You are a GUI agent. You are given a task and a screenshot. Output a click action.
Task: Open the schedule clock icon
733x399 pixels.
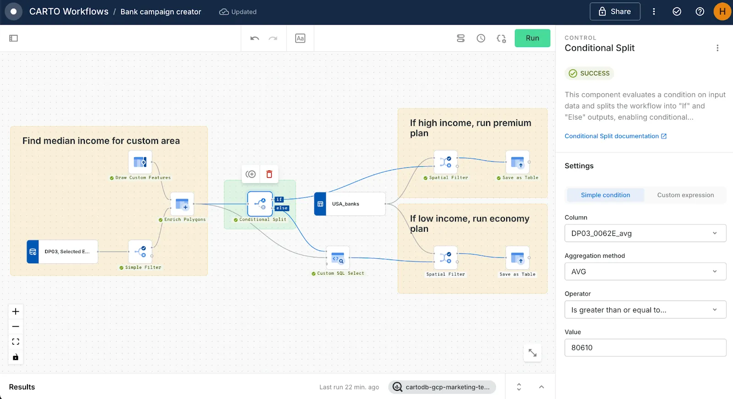click(481, 38)
